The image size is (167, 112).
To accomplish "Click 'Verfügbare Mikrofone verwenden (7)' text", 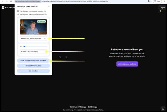I will (33, 14).
